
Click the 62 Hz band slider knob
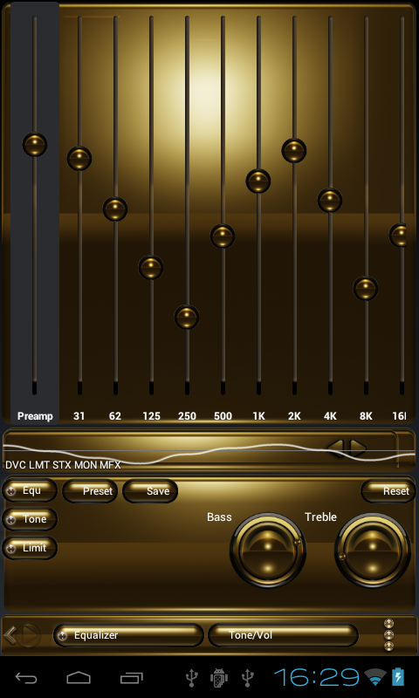[x=115, y=209]
